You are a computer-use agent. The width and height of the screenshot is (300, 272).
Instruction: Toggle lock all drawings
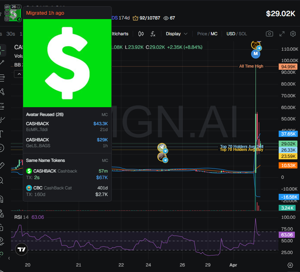coord(2,228)
